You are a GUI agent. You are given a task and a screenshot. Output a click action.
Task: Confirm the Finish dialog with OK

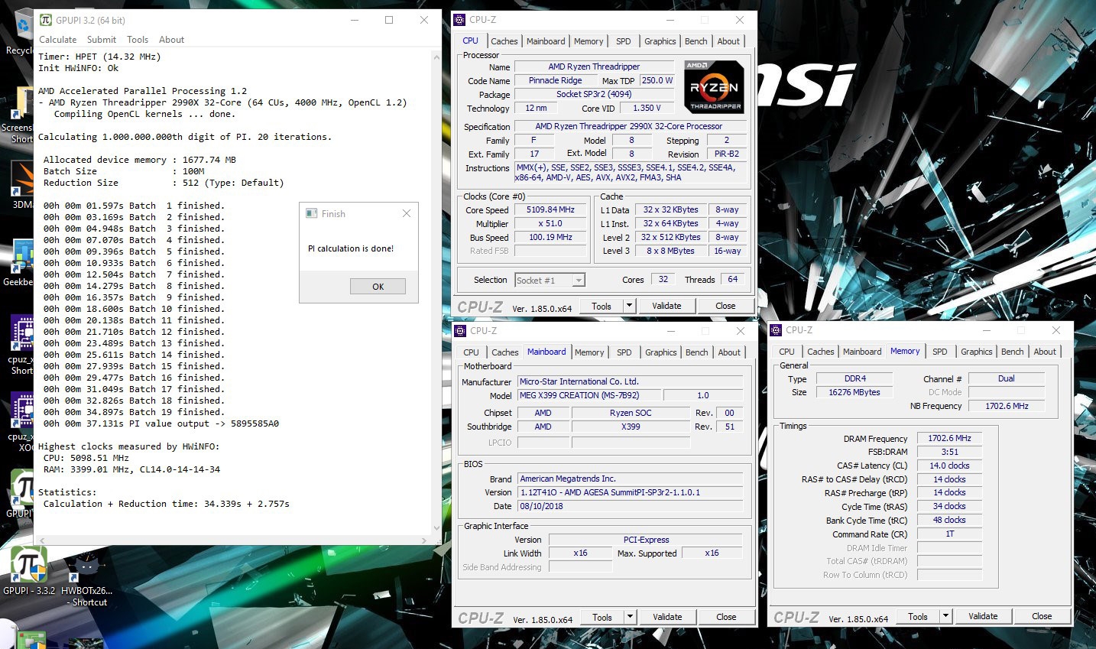378,287
